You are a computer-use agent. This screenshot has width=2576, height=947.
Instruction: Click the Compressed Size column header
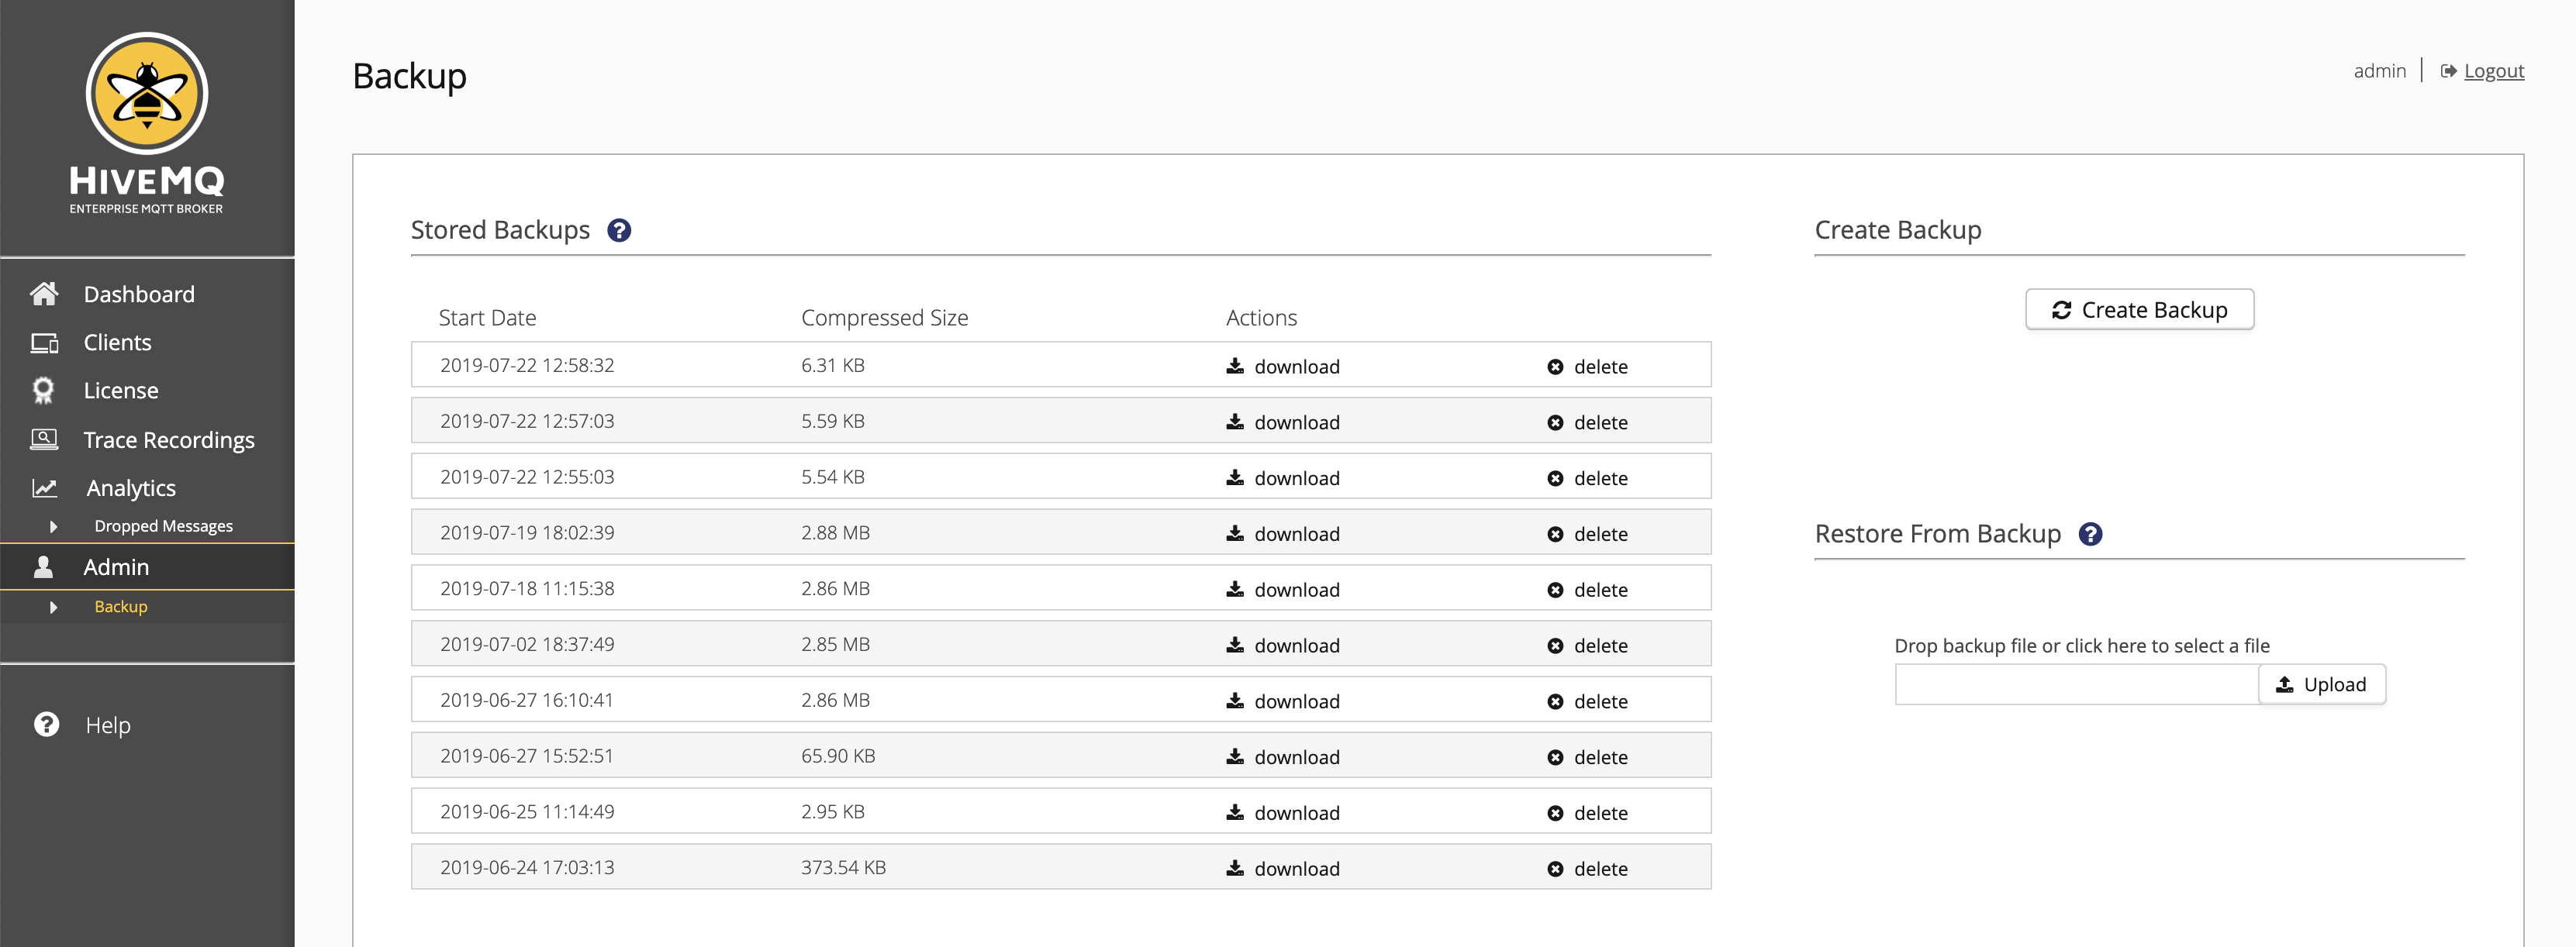(x=884, y=318)
